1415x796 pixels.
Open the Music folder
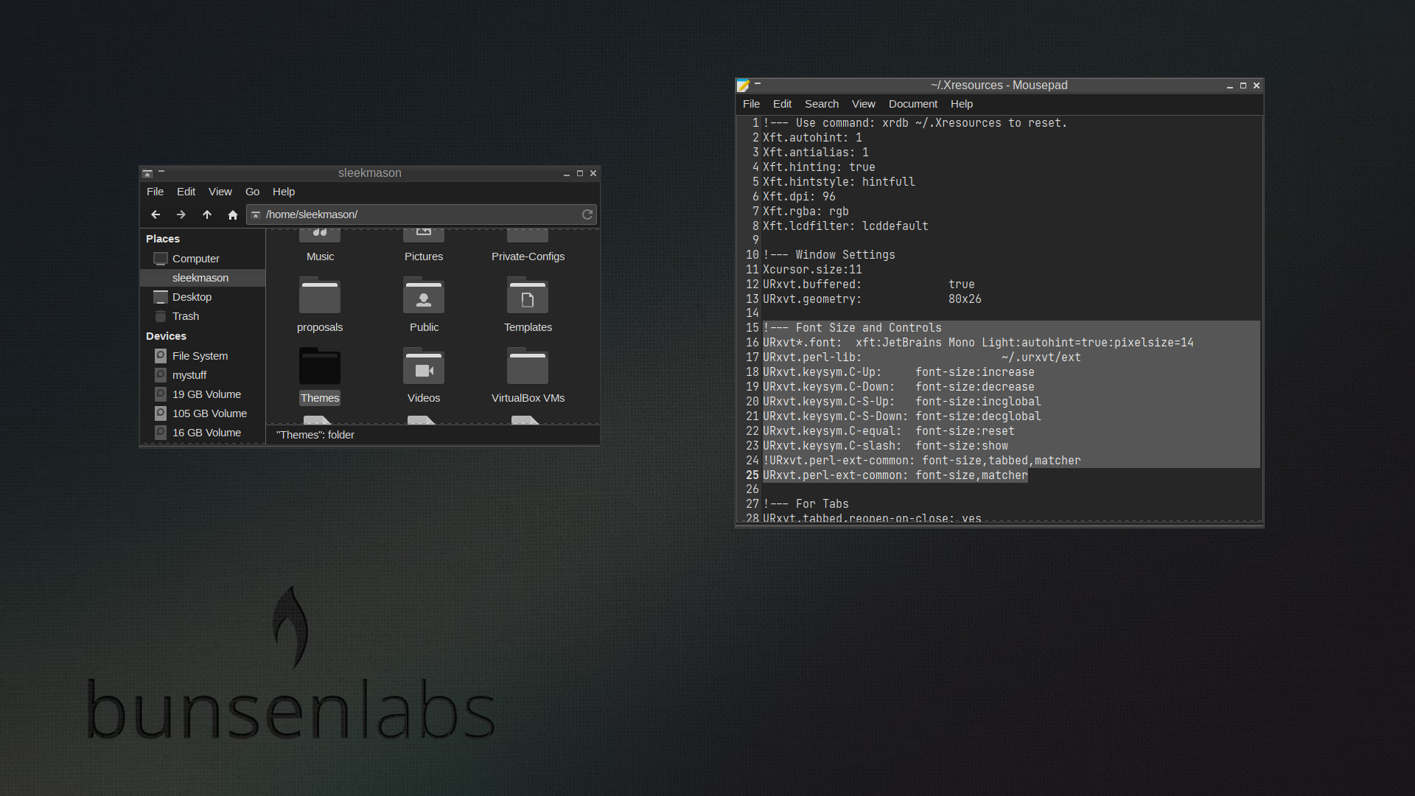point(320,247)
